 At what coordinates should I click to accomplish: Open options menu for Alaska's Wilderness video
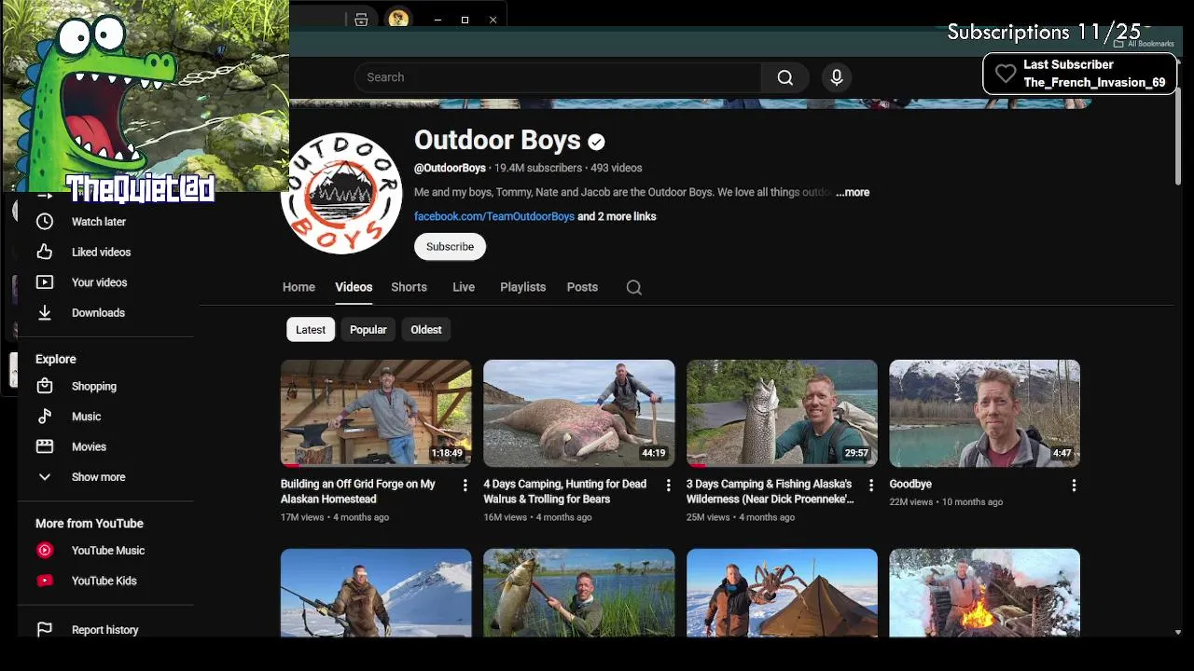(871, 486)
